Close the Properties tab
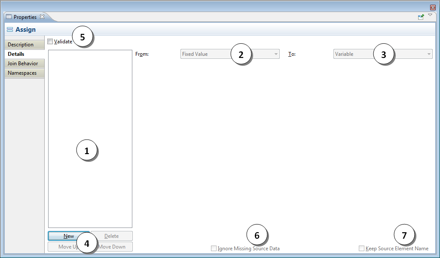The width and height of the screenshot is (440, 258). point(42,16)
